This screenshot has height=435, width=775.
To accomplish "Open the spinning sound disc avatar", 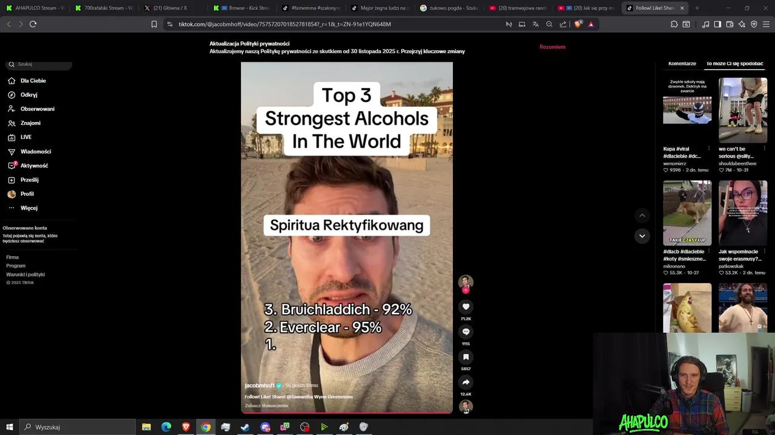I will click(466, 407).
